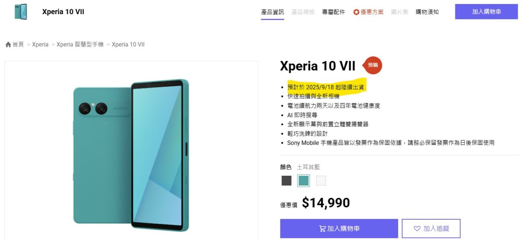Click the top-right 加入購物車 button
This screenshot has height=240, width=531.
coord(486,12)
